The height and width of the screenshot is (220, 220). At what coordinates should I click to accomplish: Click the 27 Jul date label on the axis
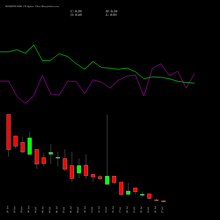162,210
